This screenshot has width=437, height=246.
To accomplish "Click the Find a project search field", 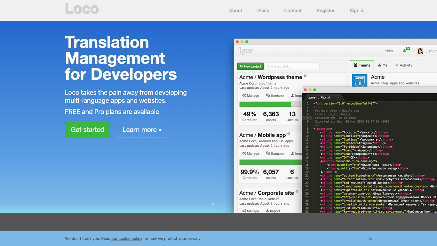I will (x=292, y=66).
